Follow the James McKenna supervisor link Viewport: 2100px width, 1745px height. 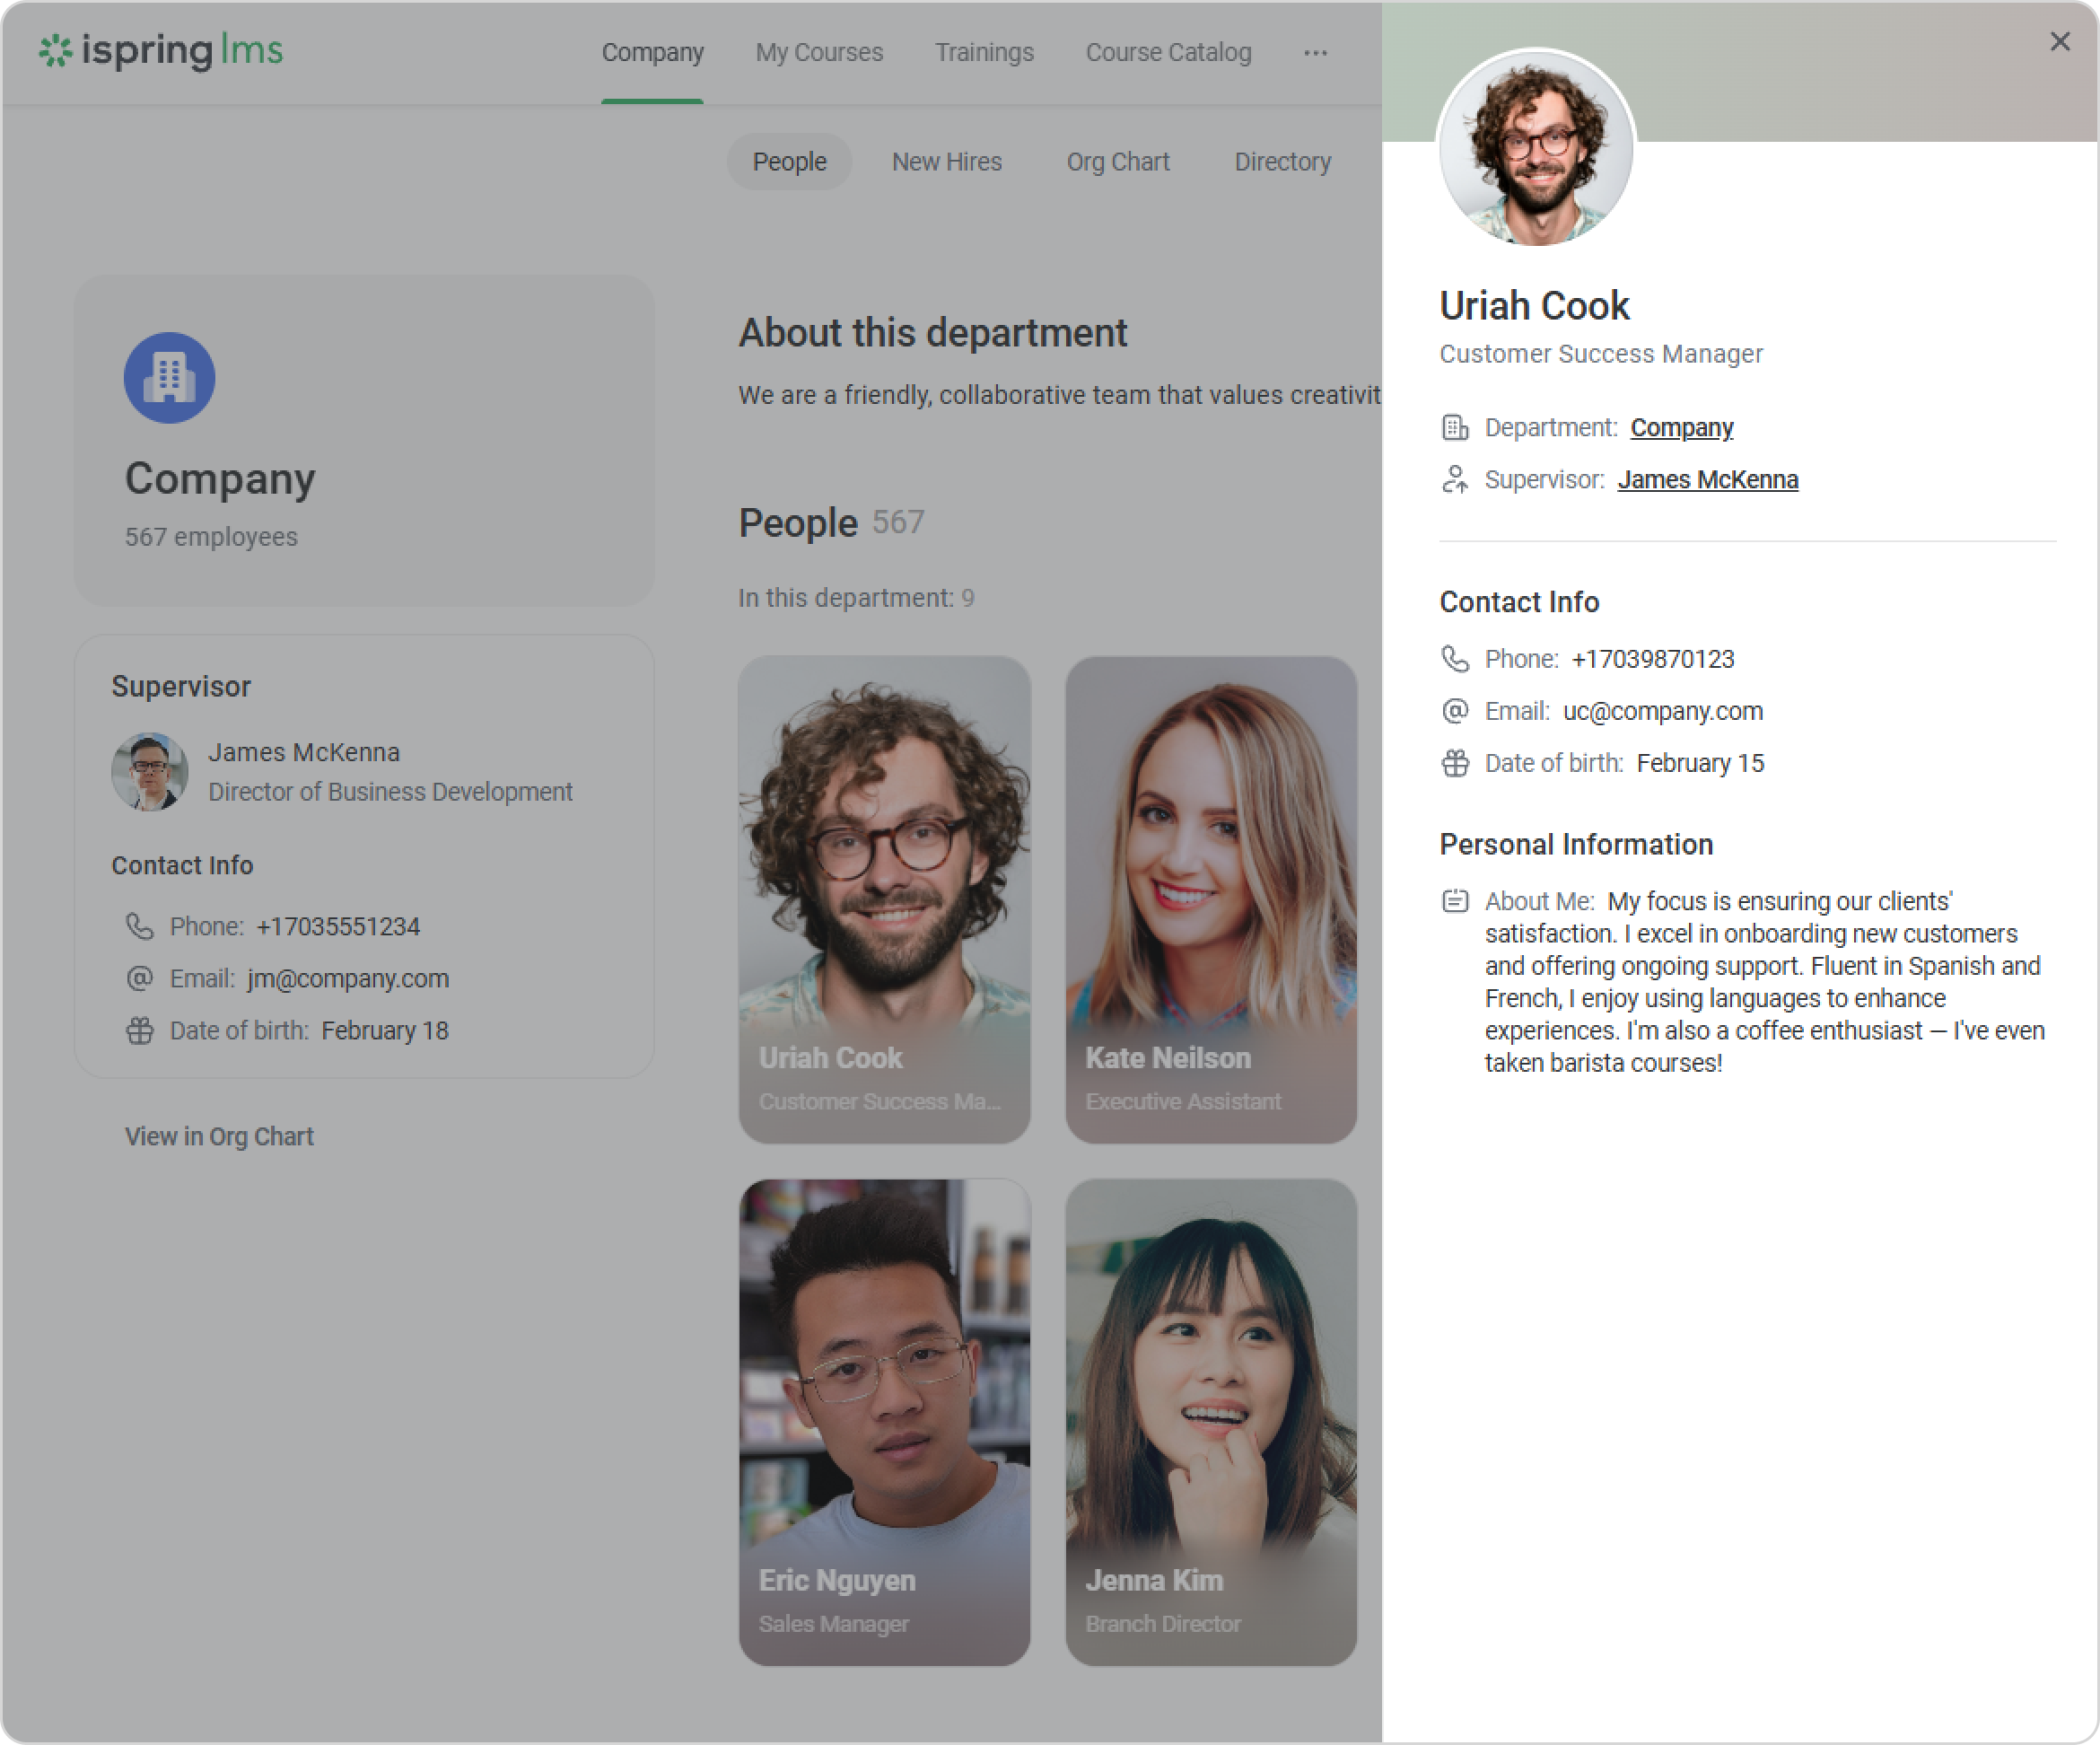point(1707,480)
